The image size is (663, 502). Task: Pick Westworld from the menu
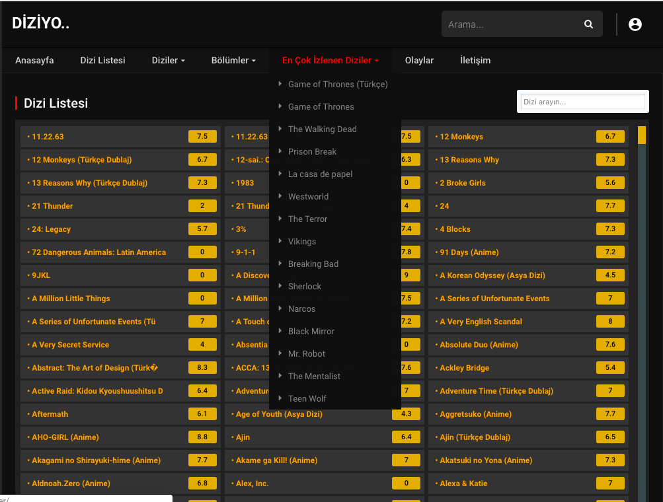click(x=308, y=196)
